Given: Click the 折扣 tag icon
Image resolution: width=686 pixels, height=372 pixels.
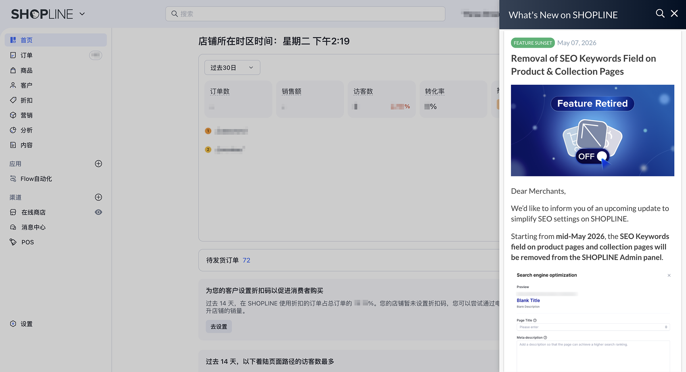Looking at the screenshot, I should click(x=13, y=100).
